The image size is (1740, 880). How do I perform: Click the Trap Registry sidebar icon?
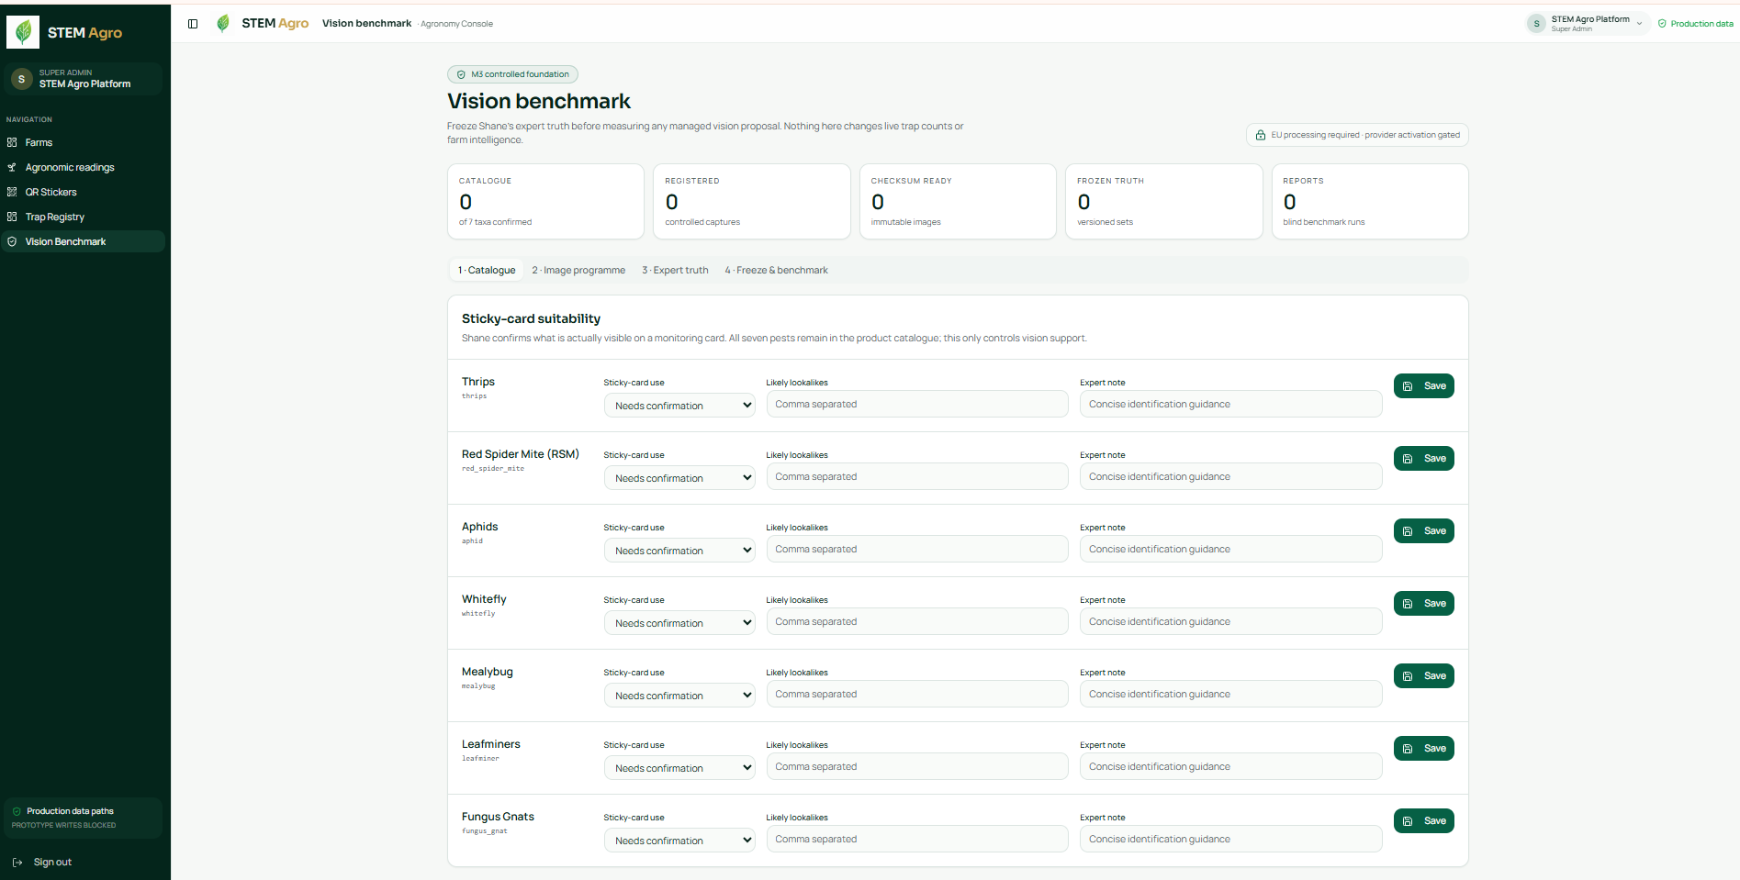12,217
